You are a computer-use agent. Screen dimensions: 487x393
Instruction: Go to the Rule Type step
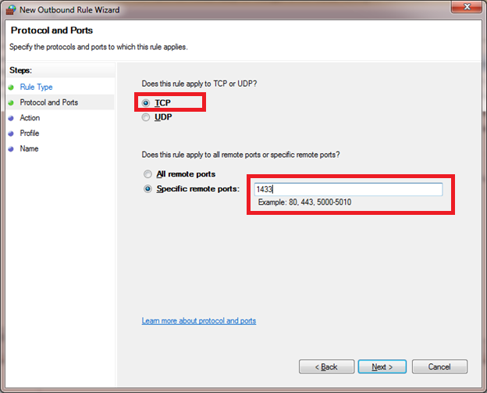click(x=36, y=87)
